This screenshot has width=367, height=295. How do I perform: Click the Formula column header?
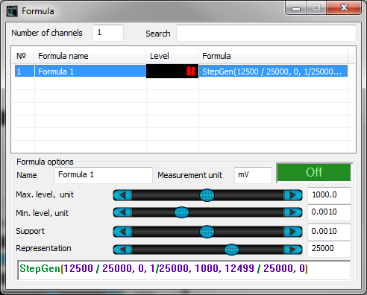[273, 56]
